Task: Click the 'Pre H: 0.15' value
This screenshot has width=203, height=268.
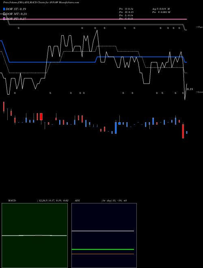Action: [126, 12]
